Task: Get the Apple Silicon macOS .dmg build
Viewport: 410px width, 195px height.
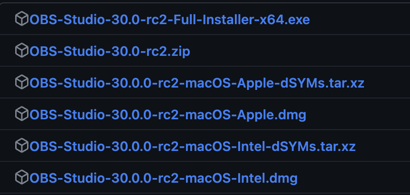Action: click(168, 115)
